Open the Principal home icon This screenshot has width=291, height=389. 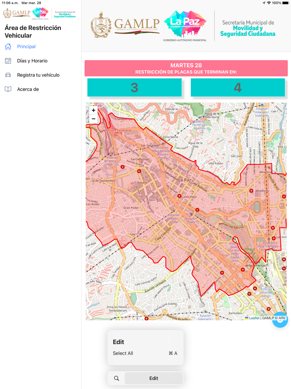point(8,47)
